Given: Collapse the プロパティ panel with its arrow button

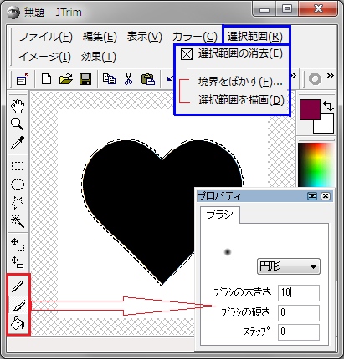Looking at the screenshot, I should coord(312,196).
